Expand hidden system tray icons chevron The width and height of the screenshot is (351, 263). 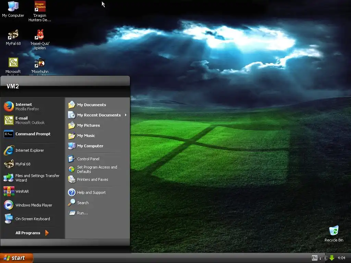[x=326, y=258]
